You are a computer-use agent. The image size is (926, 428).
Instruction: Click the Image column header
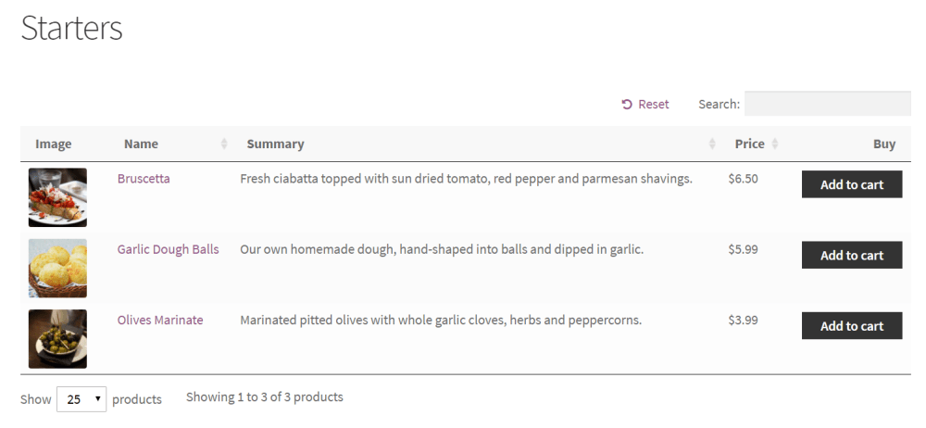coord(54,145)
